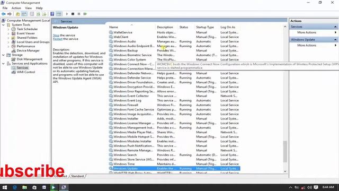Expand Services More Actions submenu arrow
Screen dimensions: 339x191
335,32
